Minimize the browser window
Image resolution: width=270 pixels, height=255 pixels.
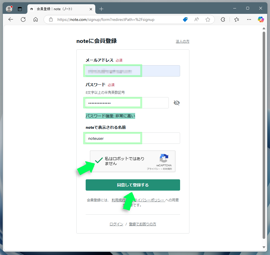(x=235, y=8)
